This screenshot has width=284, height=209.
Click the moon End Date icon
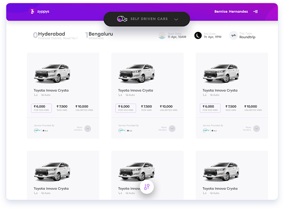pyautogui.click(x=198, y=35)
